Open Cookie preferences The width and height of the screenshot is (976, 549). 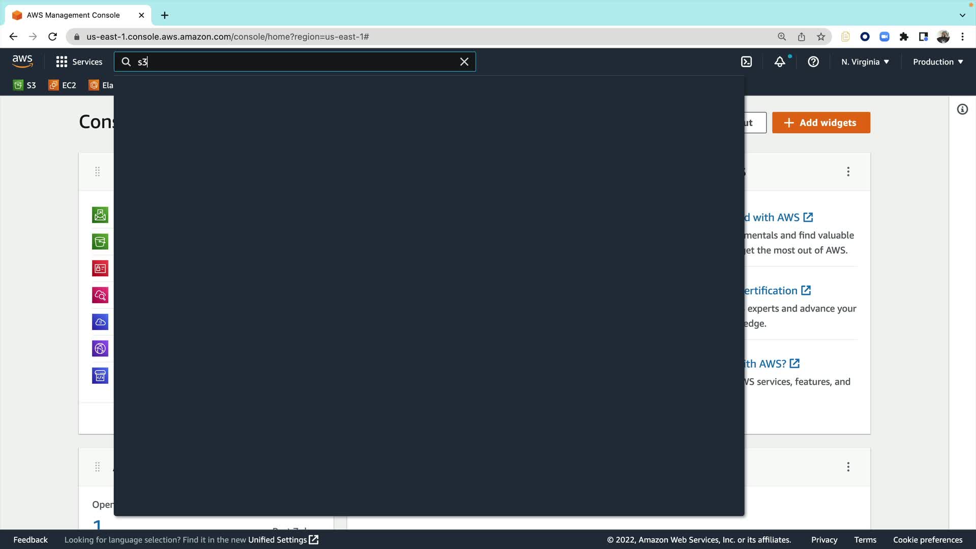pyautogui.click(x=927, y=539)
